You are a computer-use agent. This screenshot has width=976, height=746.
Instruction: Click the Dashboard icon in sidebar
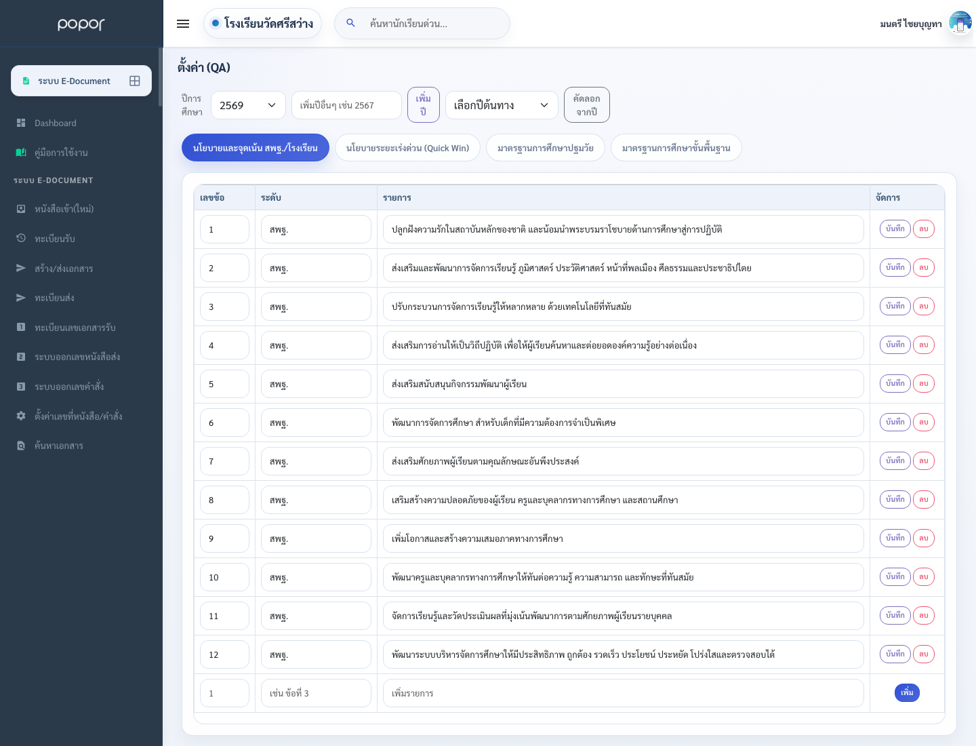pos(21,123)
